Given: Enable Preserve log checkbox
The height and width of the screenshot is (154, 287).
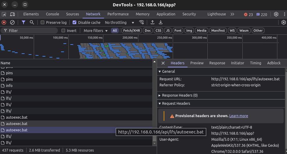Looking at the screenshot, I should [43, 22].
